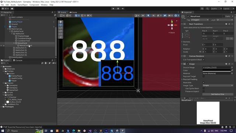Lock the Hierarchy panel
The height and width of the screenshot is (133, 236).
coord(52,12)
